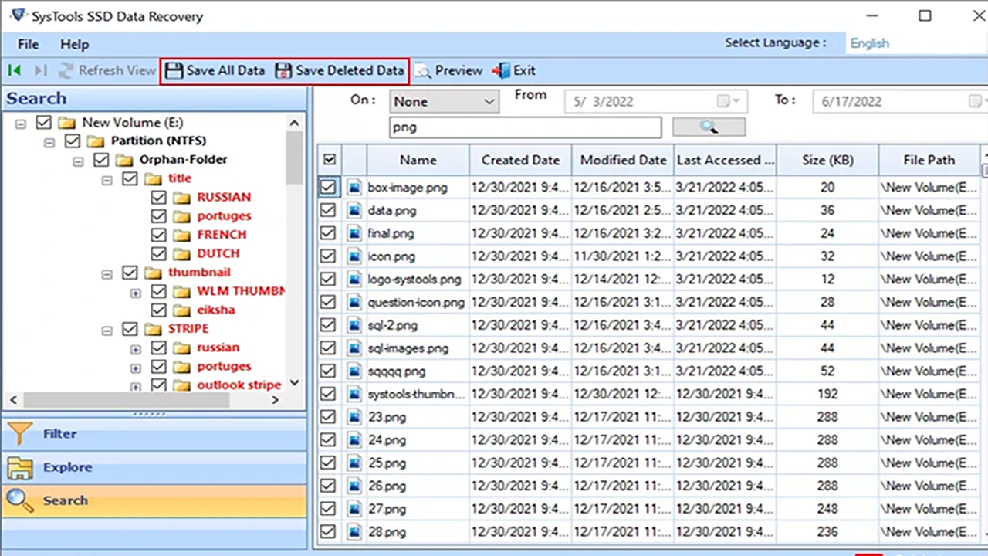This screenshot has width=988, height=556.
Task: Sort by the Name column header
Action: tap(418, 160)
